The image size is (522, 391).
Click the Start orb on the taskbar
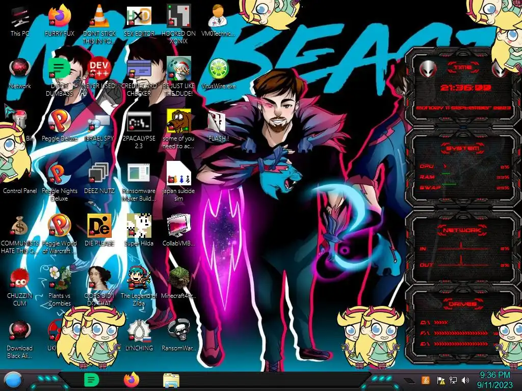pyautogui.click(x=14, y=380)
